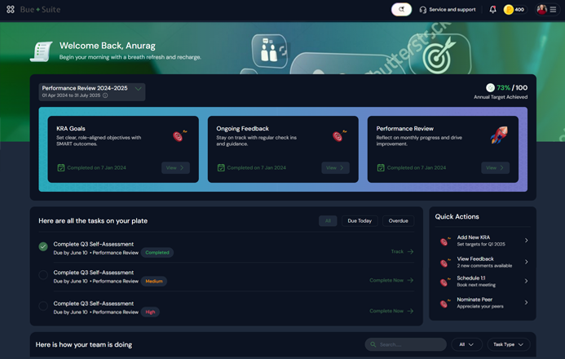The height and width of the screenshot is (359, 565).
Task: Click the 400 coins balance icon
Action: coord(509,10)
